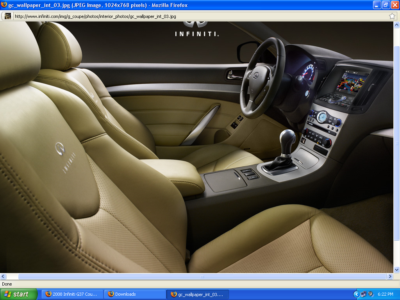
Task: Select the gc_wallpaper_int_03 taskbar button
Action: [198, 294]
